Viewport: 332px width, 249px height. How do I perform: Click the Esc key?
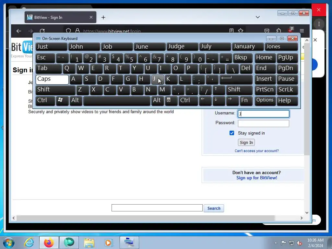pos(45,58)
